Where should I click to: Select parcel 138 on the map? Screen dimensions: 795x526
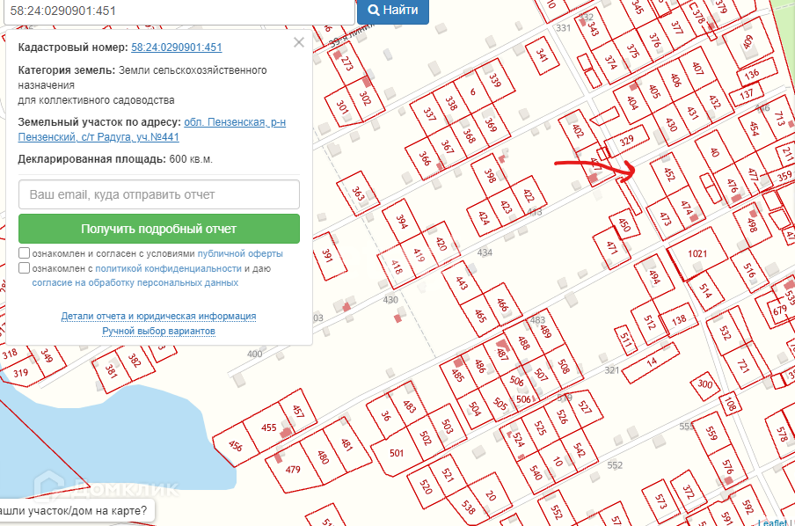pos(678,320)
